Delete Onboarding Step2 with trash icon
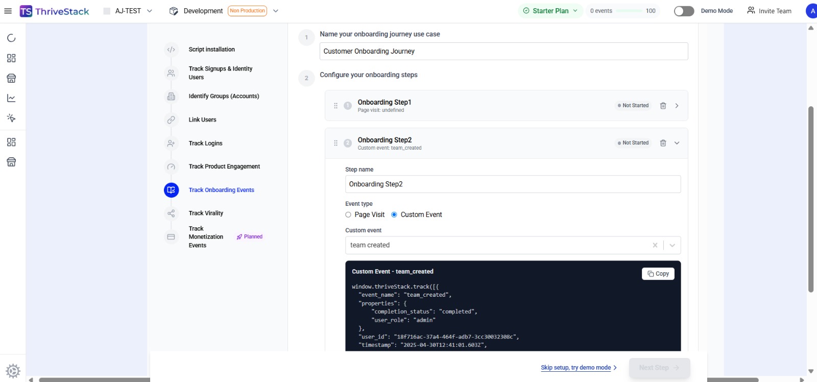817x382 pixels. [x=663, y=143]
